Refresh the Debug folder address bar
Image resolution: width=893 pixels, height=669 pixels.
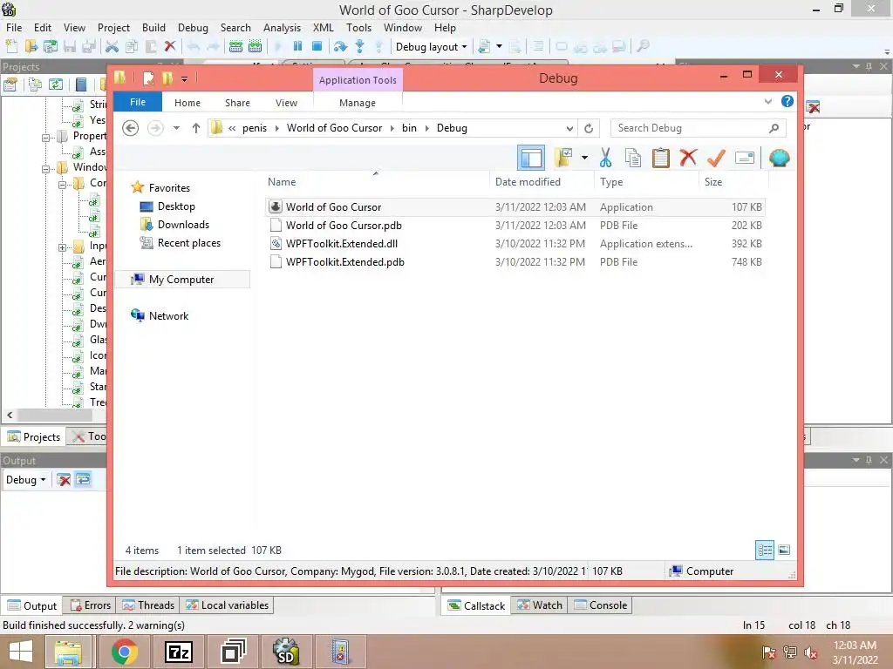(x=589, y=128)
